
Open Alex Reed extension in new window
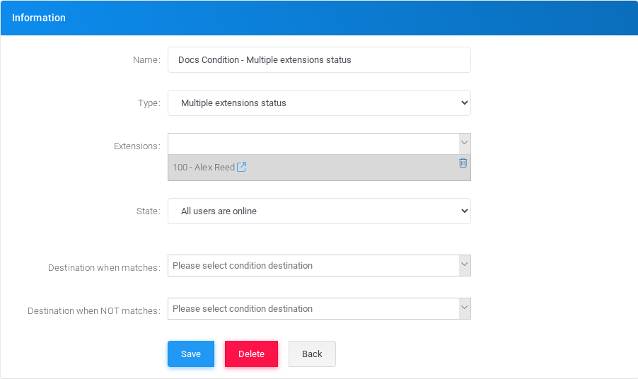[x=241, y=167]
